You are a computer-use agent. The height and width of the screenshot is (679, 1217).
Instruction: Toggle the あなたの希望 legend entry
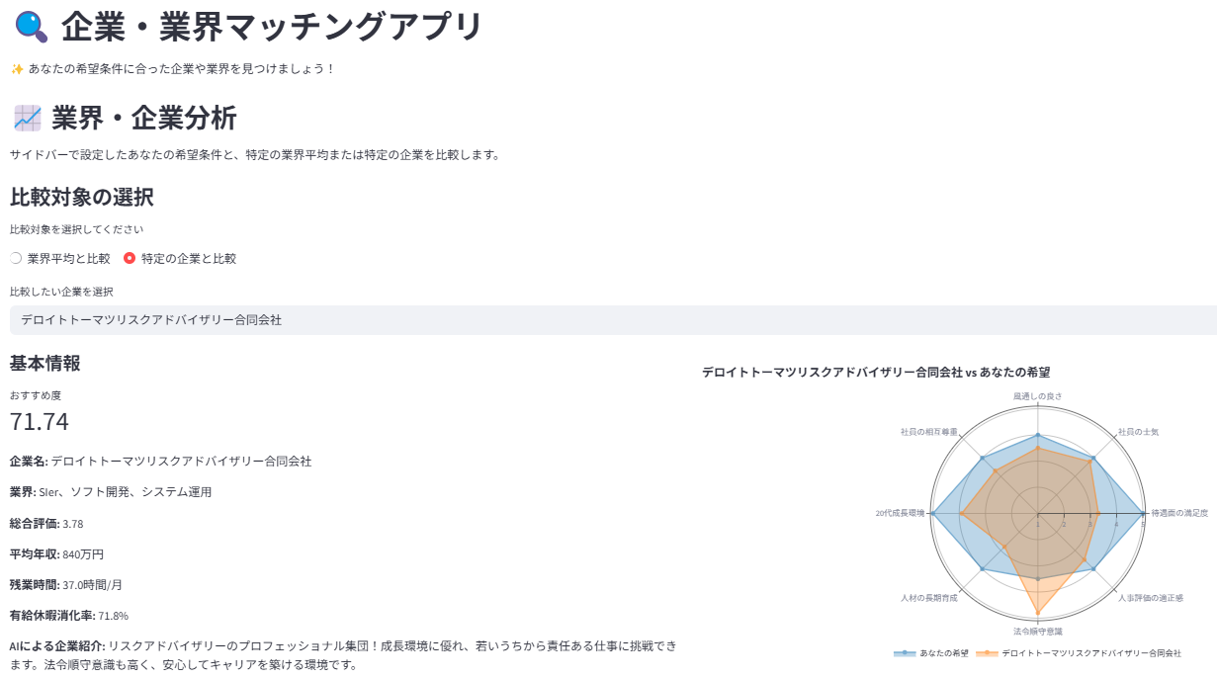[930, 653]
